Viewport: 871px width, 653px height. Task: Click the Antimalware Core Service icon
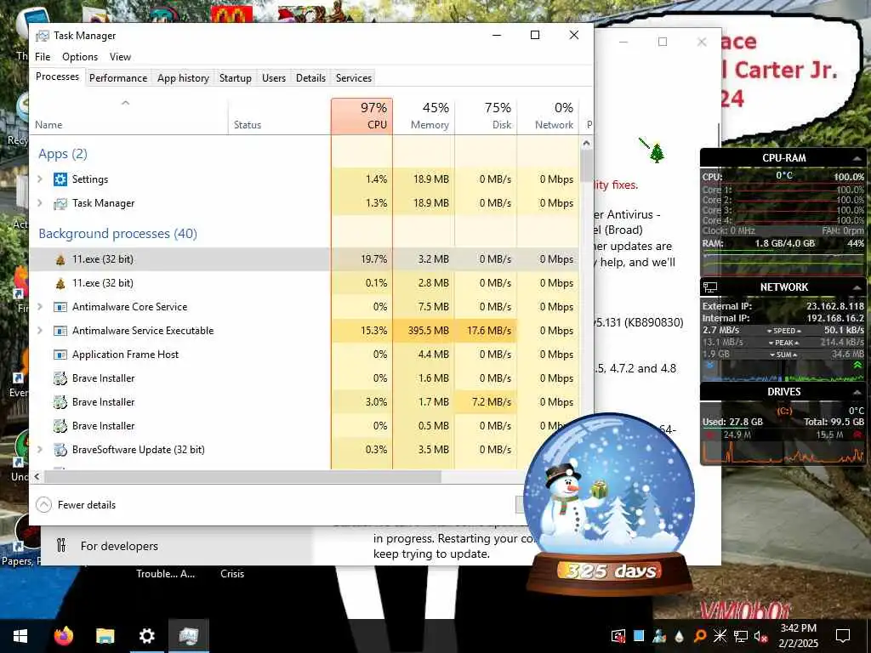tap(60, 307)
